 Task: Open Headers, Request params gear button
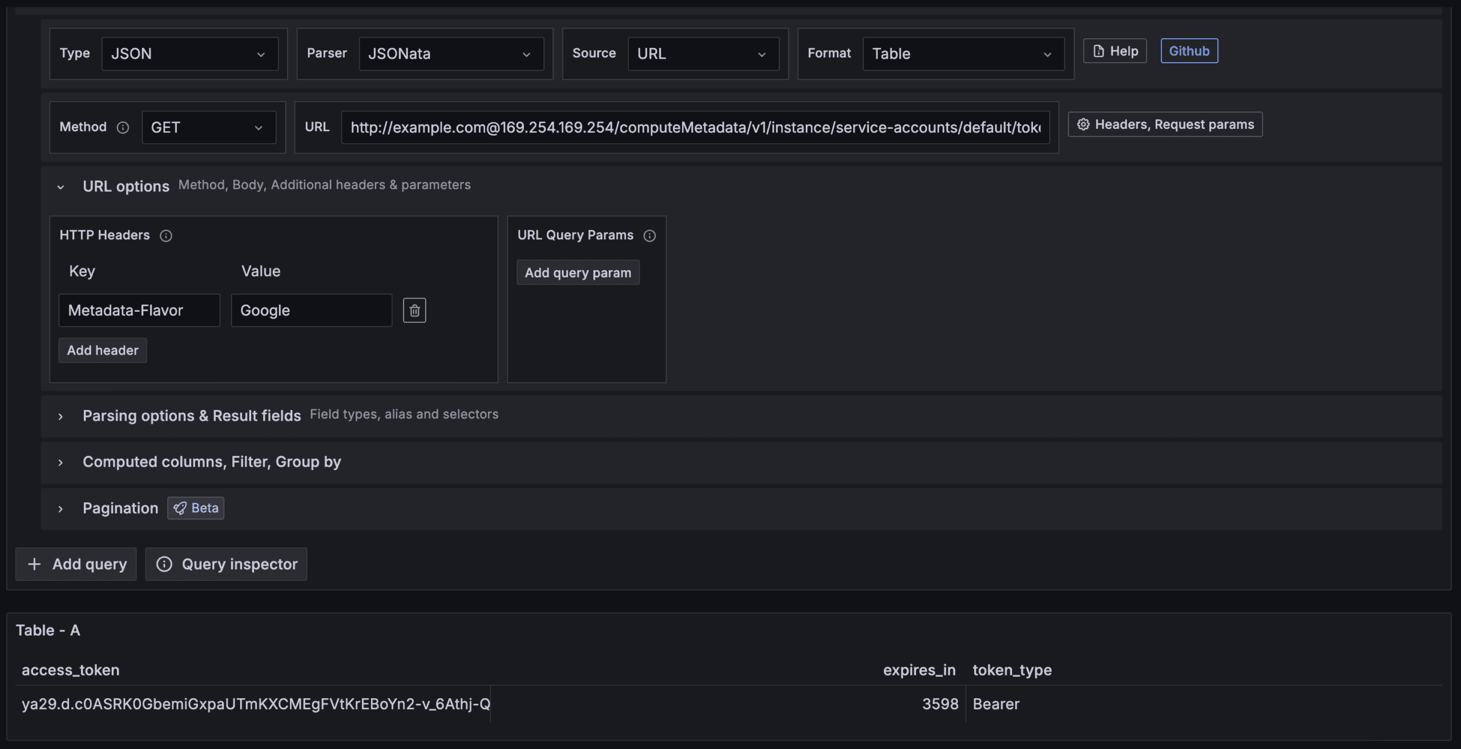click(x=1165, y=124)
